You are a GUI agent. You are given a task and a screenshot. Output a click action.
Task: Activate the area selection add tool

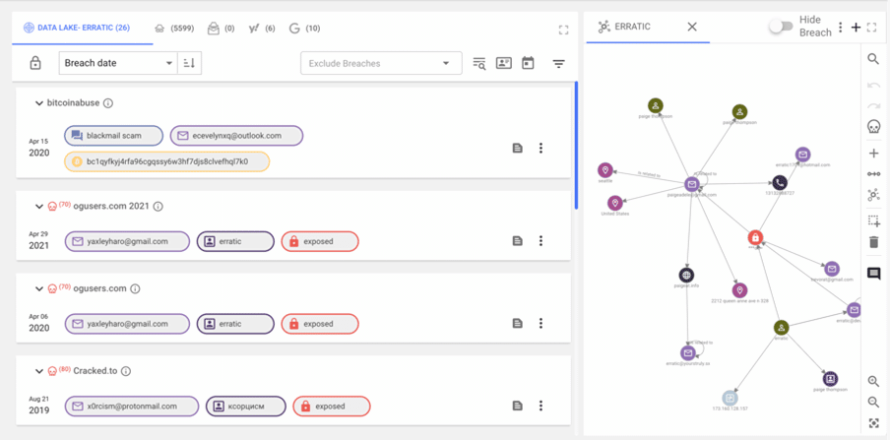pos(873,221)
